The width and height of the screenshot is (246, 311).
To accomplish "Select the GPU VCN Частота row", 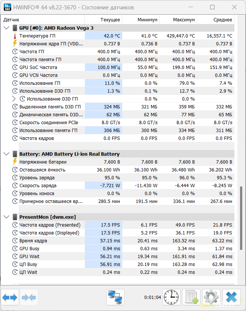I will 123,75.
